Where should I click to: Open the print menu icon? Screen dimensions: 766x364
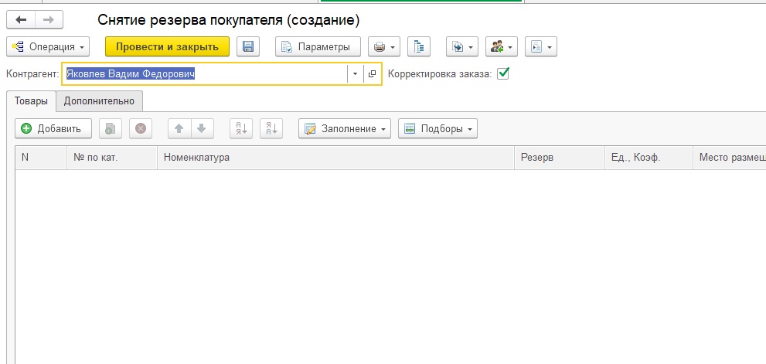(384, 47)
